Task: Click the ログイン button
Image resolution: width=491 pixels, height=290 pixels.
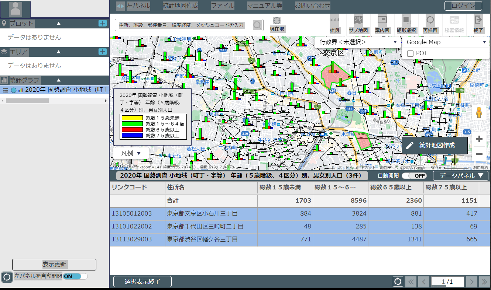Action: point(463,6)
